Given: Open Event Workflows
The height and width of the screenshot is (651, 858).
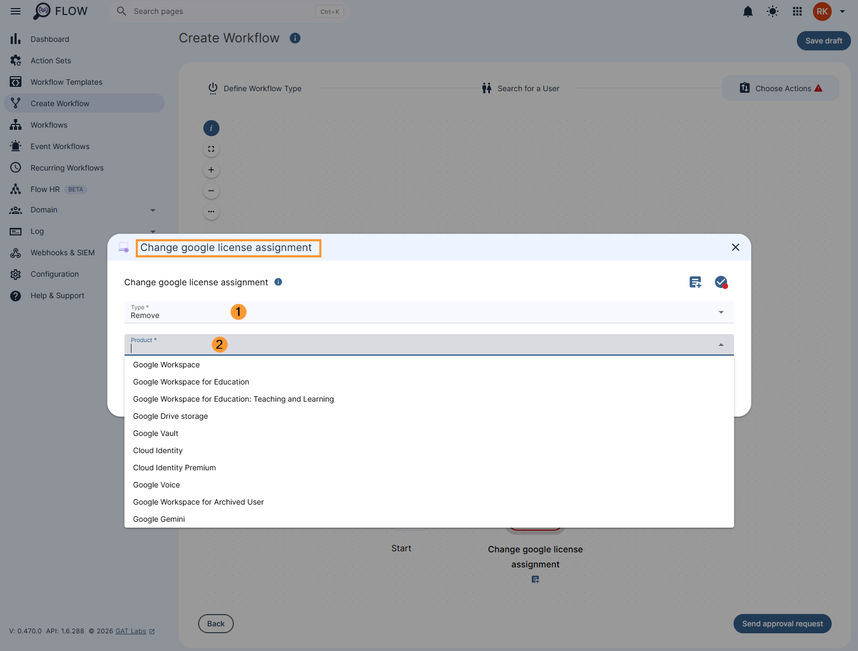Looking at the screenshot, I should [84, 146].
